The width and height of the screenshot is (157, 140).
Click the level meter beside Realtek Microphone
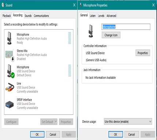(x=70, y=38)
